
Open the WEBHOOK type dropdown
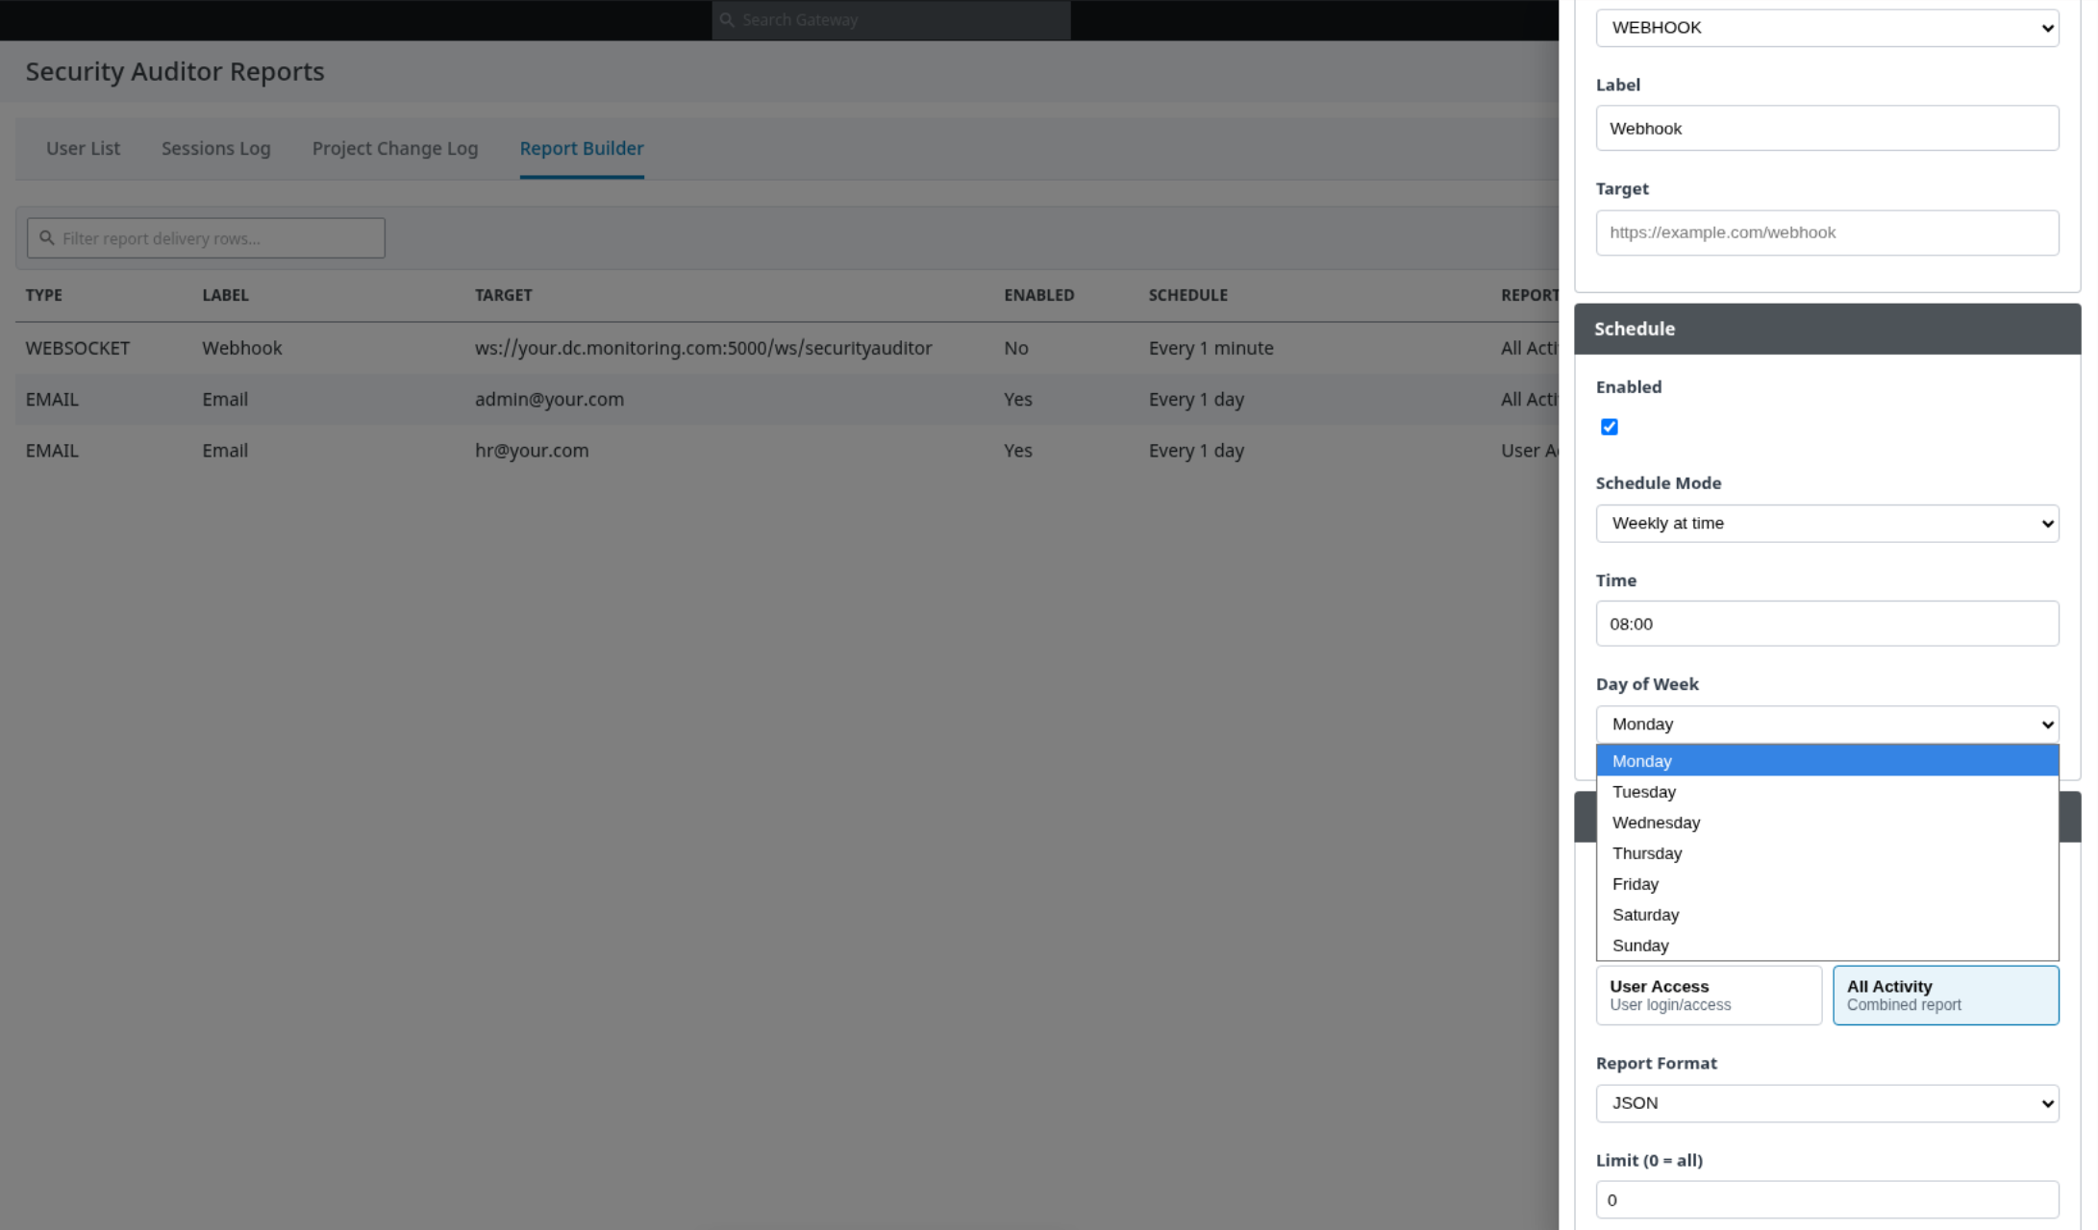tap(1827, 28)
